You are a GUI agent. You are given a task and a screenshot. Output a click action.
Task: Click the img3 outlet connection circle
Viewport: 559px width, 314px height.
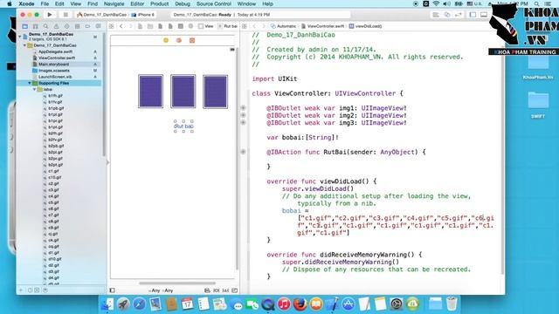[243, 122]
